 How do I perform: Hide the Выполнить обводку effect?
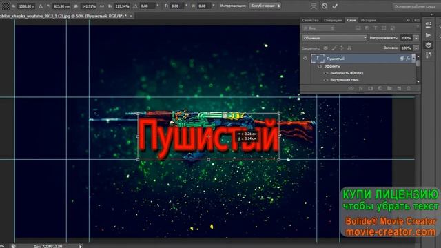(x=326, y=73)
